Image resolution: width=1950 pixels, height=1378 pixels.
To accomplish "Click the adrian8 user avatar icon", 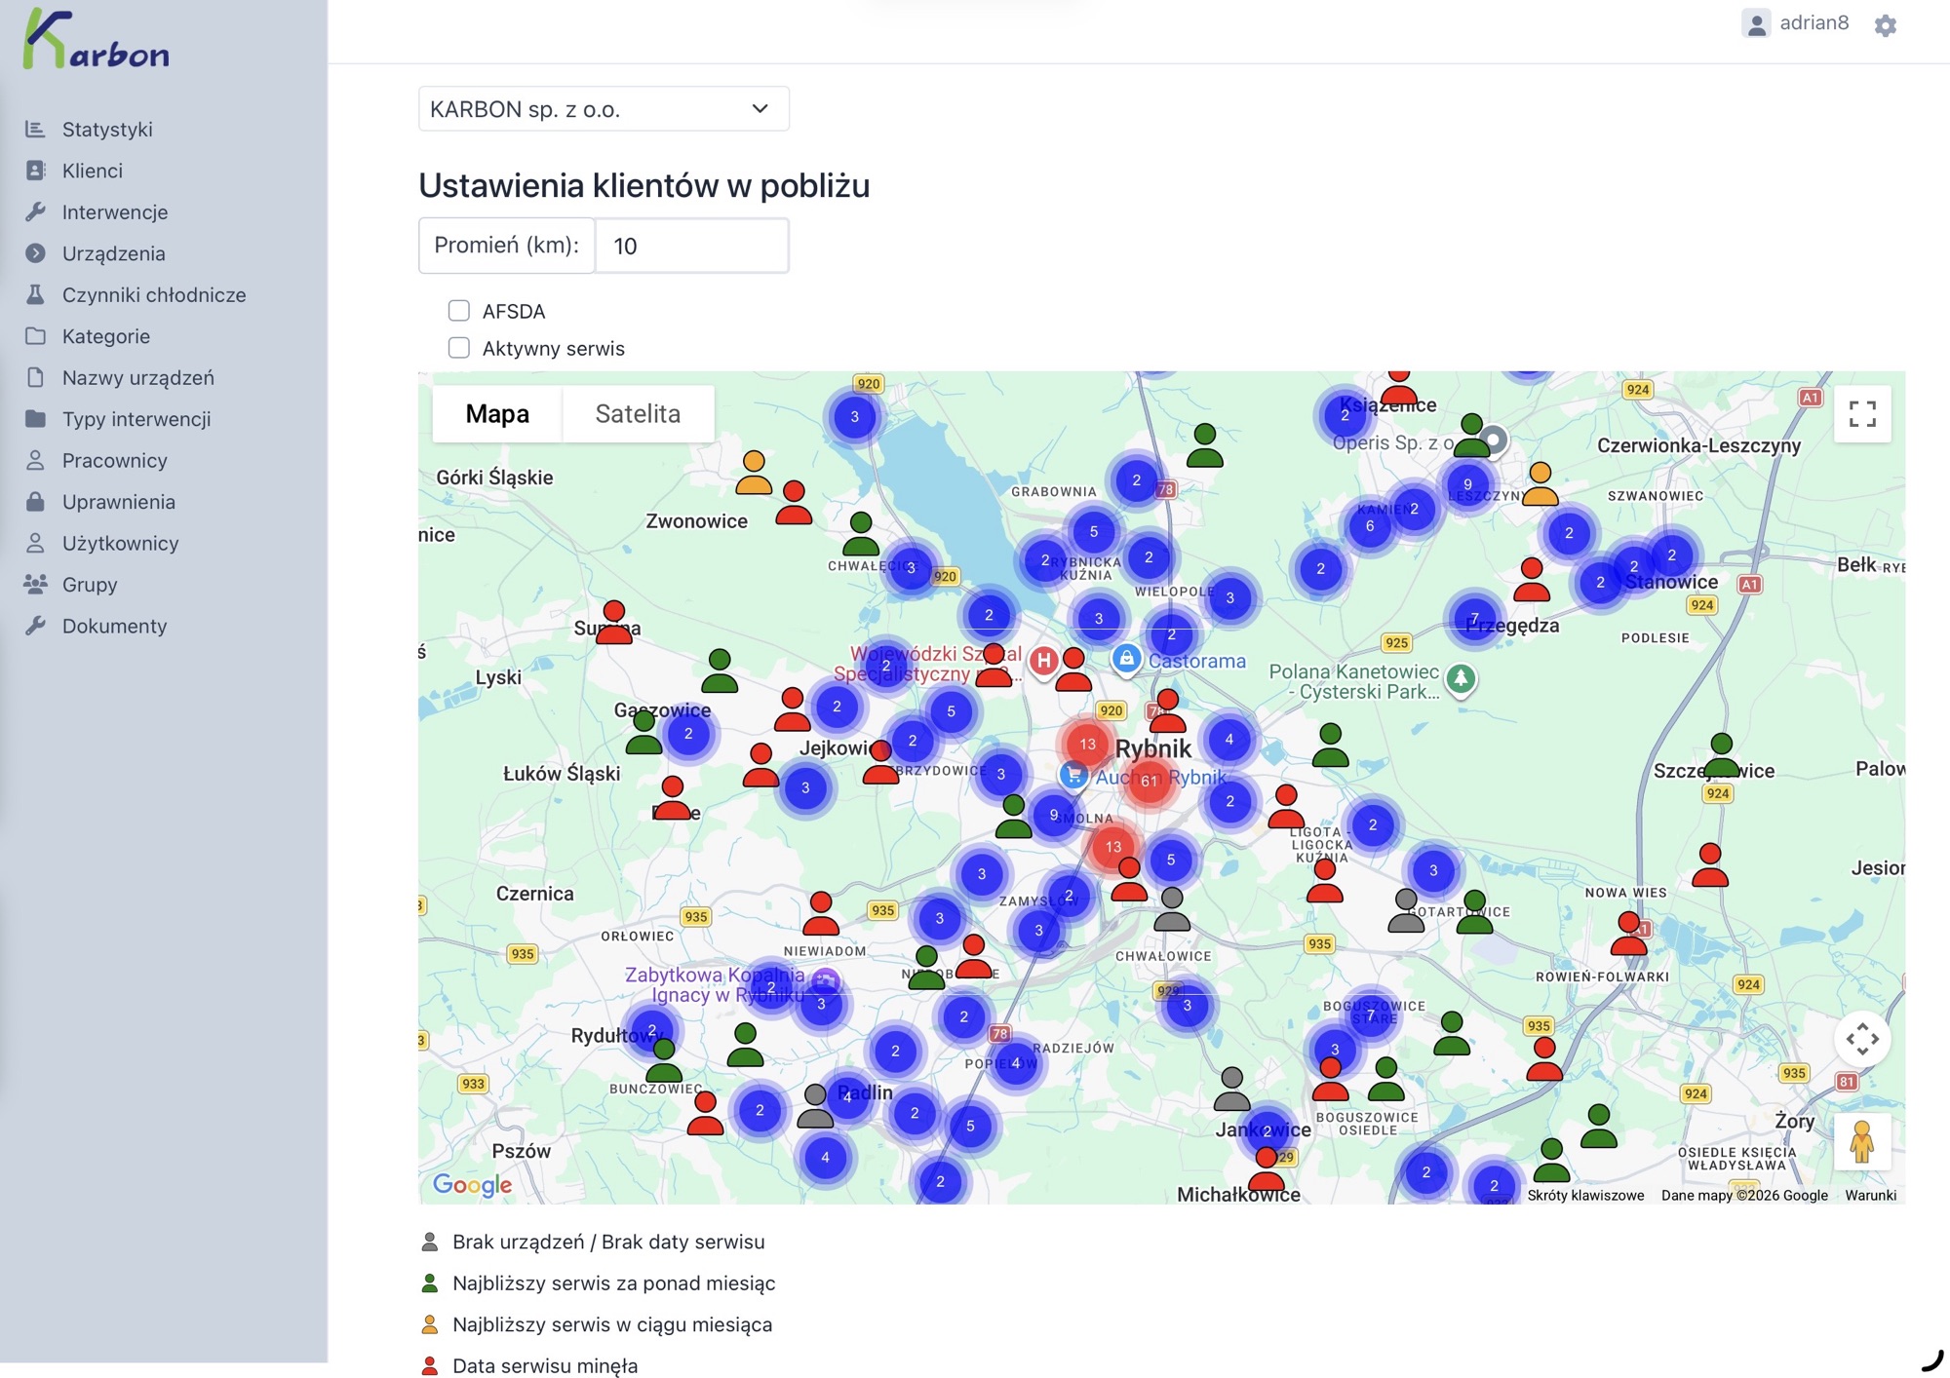I will pyautogui.click(x=1756, y=23).
